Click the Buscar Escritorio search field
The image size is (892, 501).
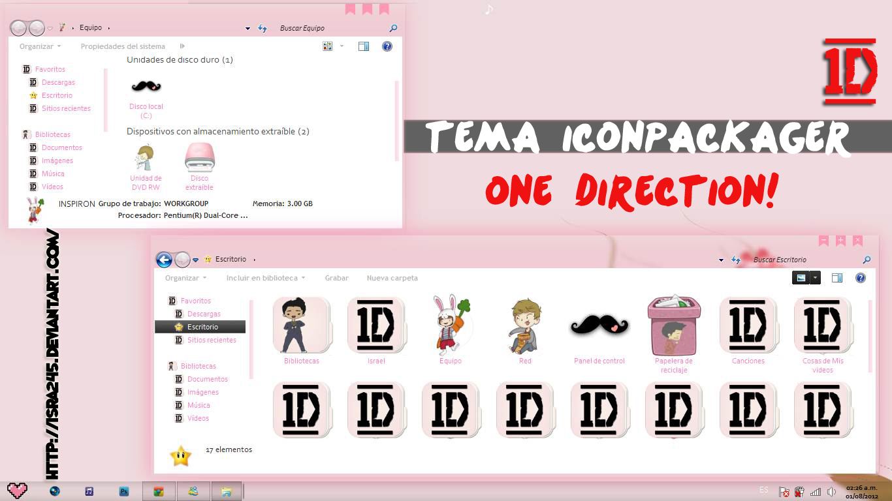[x=804, y=260]
